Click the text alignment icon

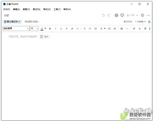(101, 29)
